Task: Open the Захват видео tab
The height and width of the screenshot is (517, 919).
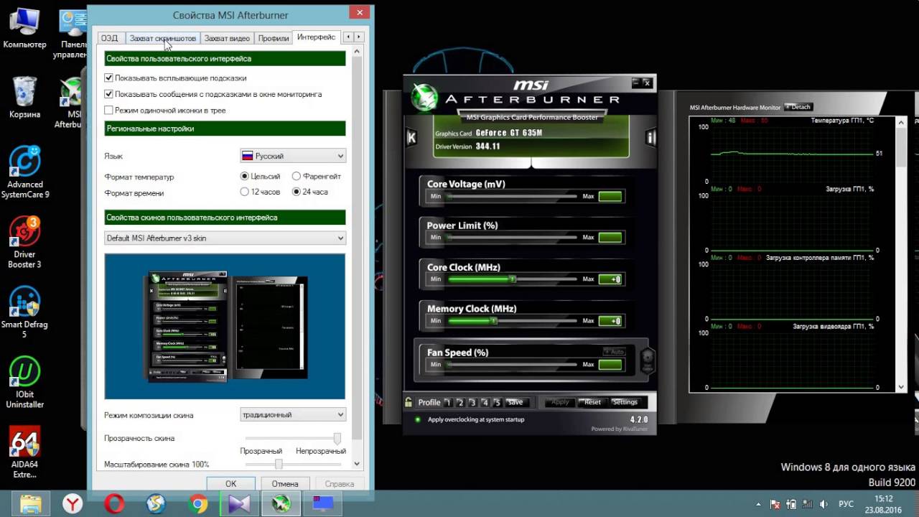Action: tap(227, 38)
